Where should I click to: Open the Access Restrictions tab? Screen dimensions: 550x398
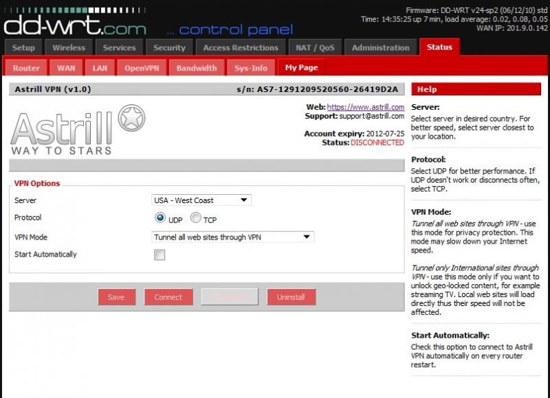241,47
